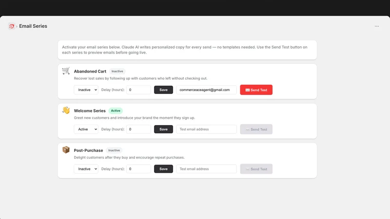Save the Welcome Series settings
Image resolution: width=390 pixels, height=219 pixels.
coord(163,129)
